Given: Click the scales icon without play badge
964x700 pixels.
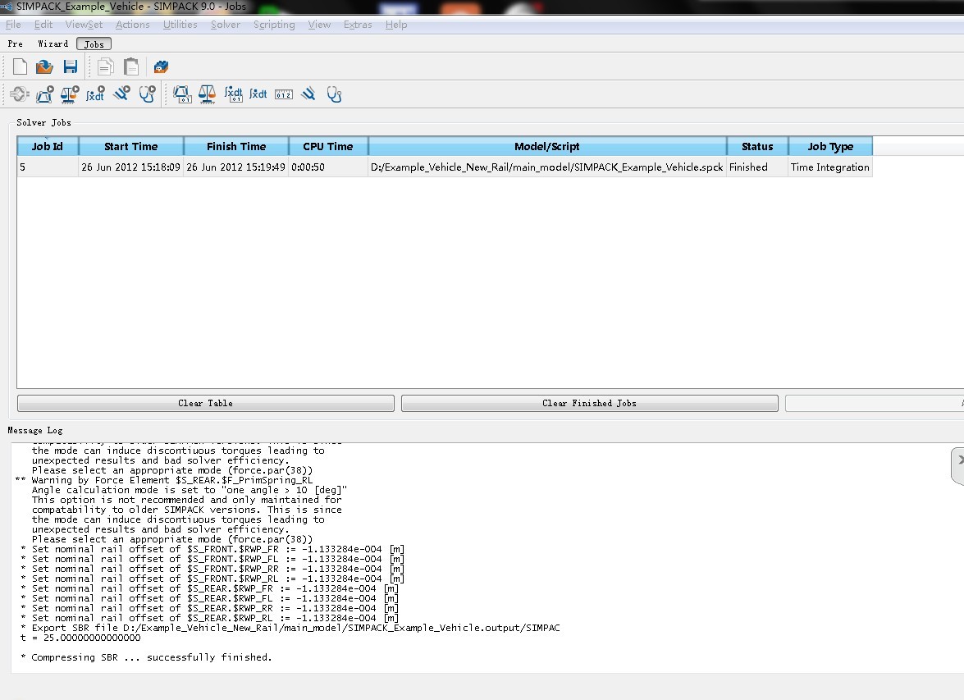Looking at the screenshot, I should (x=208, y=94).
